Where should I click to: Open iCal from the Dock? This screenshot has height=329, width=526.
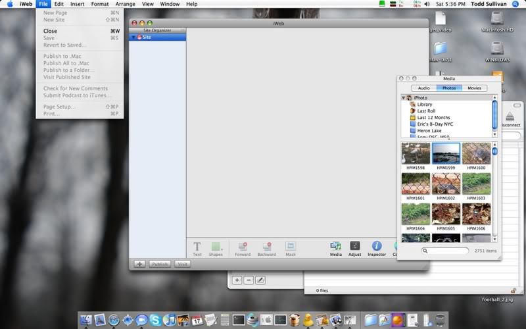(x=197, y=320)
